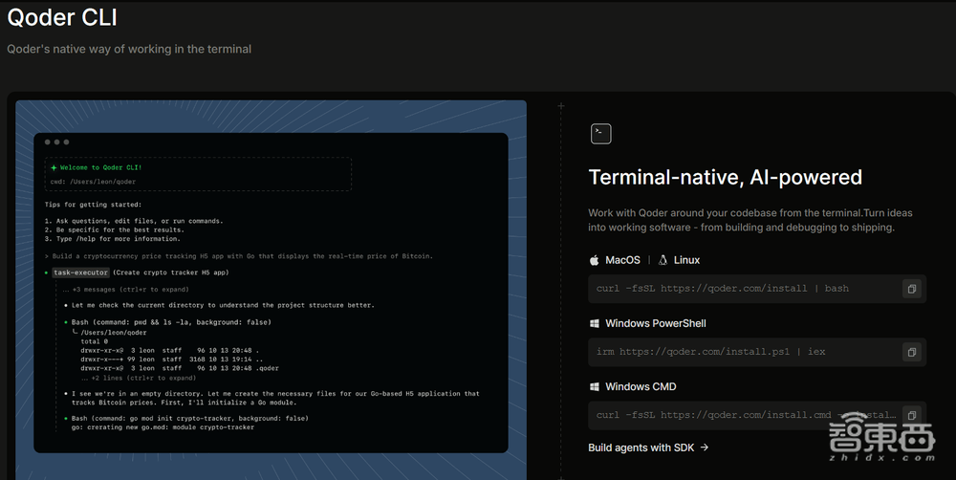
Task: Click the Windows PowerShell label
Action: click(x=656, y=324)
